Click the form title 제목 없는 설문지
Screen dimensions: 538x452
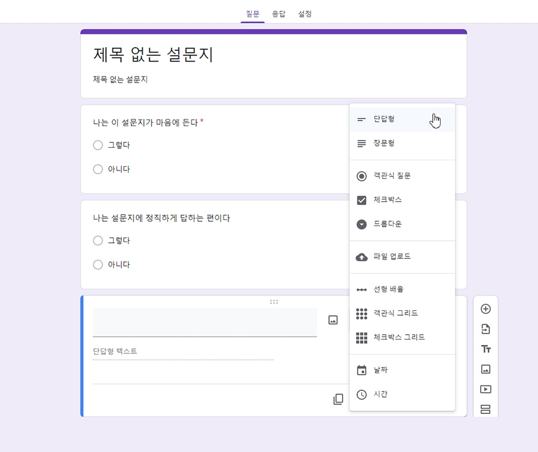153,54
